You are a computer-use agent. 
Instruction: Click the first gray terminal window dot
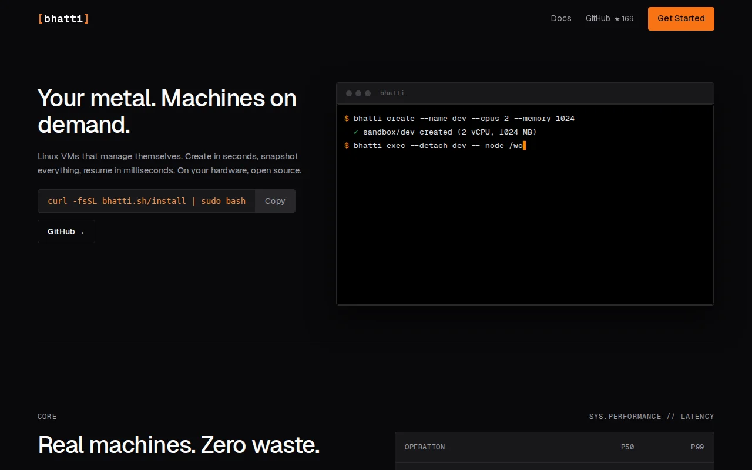pyautogui.click(x=349, y=93)
